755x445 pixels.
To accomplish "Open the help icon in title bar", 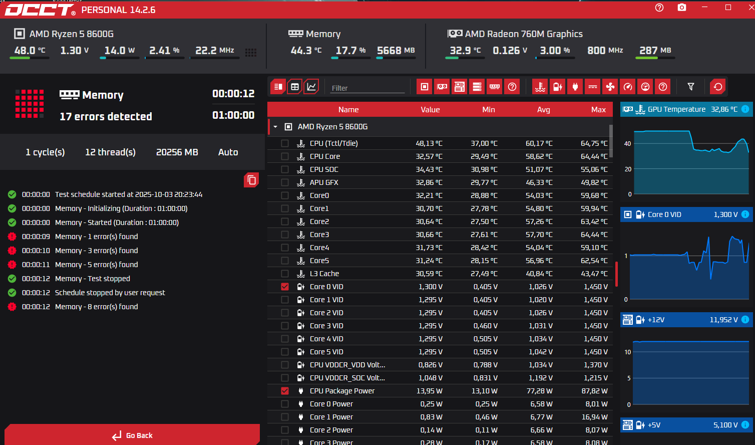I will pyautogui.click(x=659, y=8).
